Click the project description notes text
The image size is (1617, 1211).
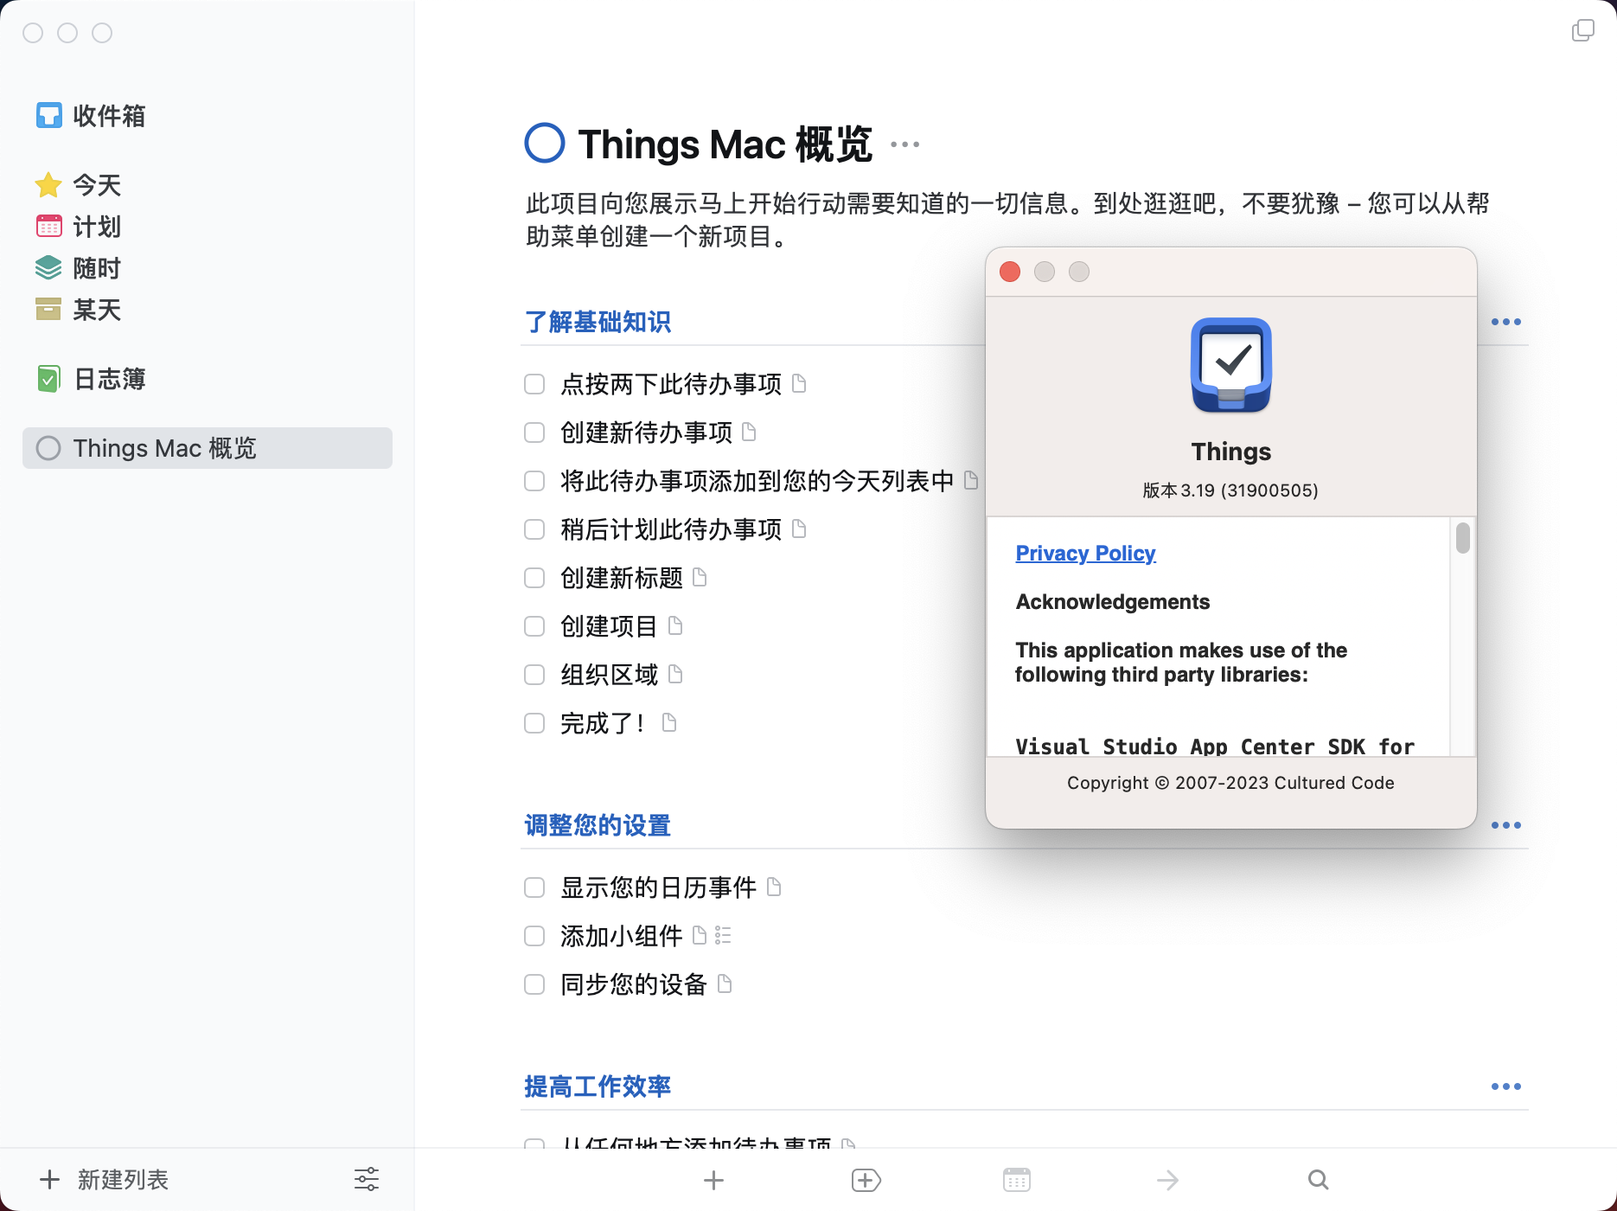(1008, 220)
